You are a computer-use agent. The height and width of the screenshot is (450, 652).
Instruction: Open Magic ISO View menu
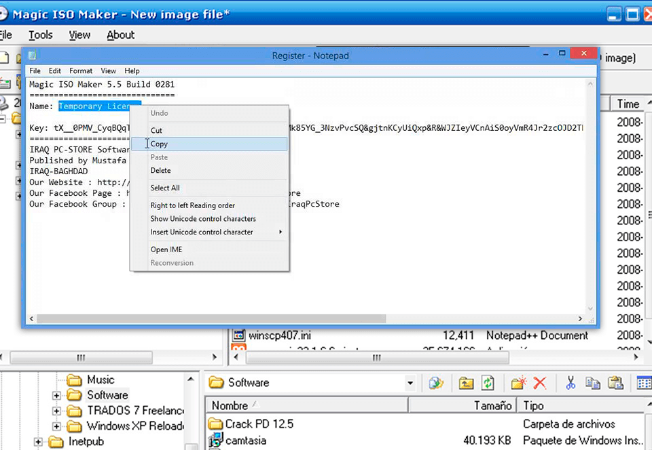tap(79, 35)
